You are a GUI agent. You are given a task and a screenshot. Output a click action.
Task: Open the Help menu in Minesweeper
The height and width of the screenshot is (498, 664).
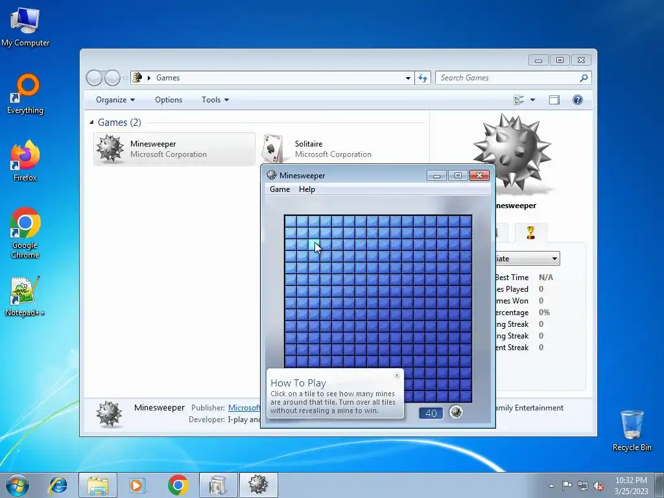pos(307,189)
